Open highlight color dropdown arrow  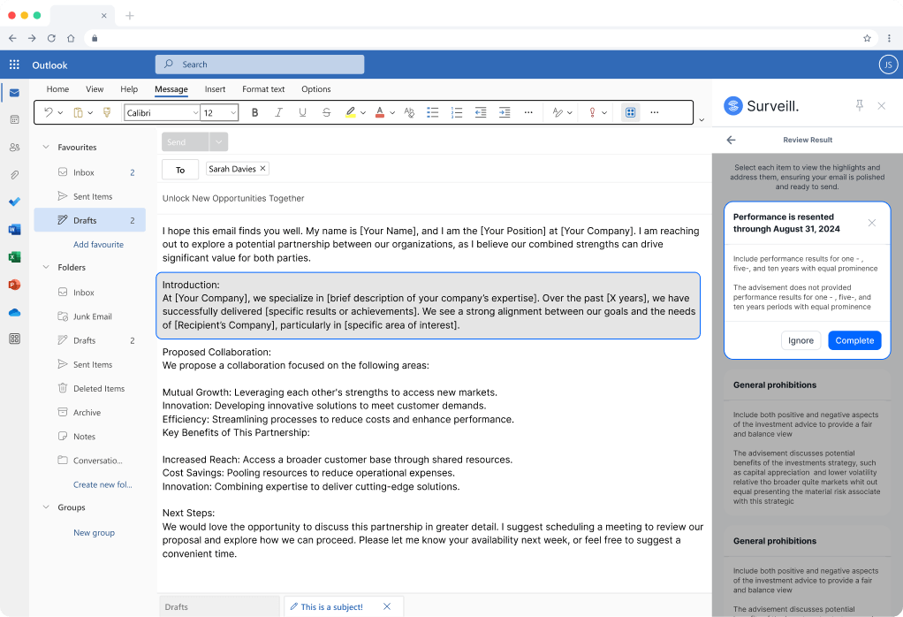pos(363,113)
